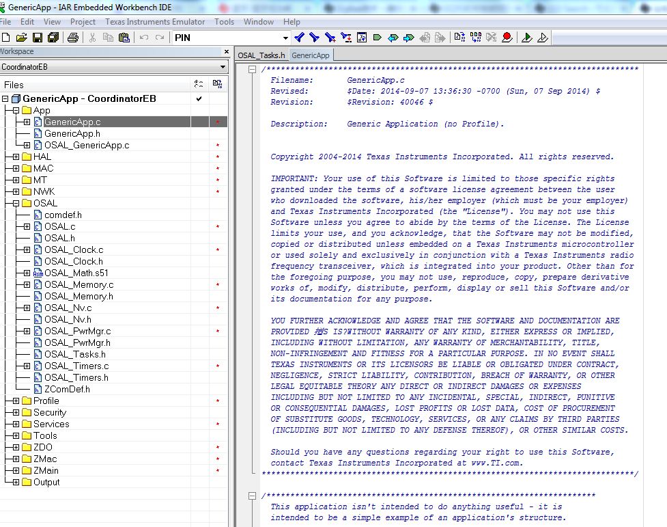The image size is (667, 527).
Task: Select GenericApp.h in the file tree
Action: tap(72, 134)
